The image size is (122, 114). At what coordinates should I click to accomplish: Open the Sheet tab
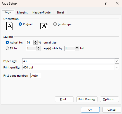coord(60,12)
